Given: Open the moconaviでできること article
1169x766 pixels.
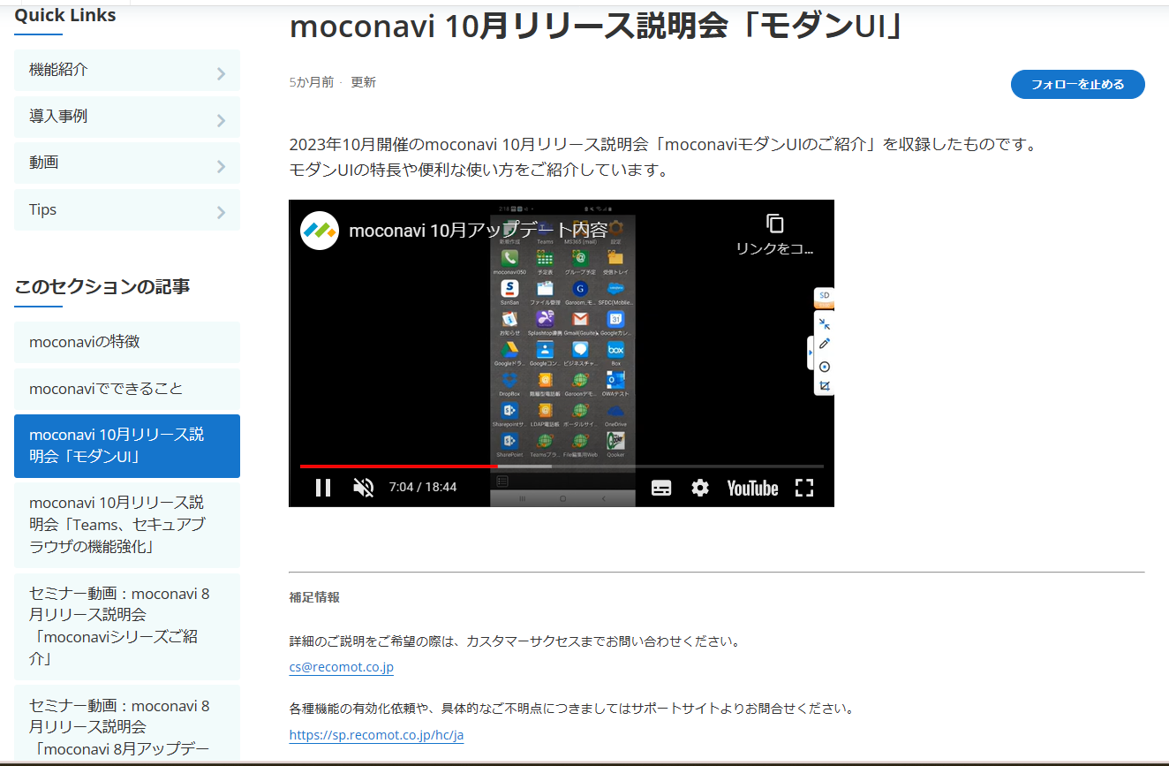Looking at the screenshot, I should click(127, 389).
